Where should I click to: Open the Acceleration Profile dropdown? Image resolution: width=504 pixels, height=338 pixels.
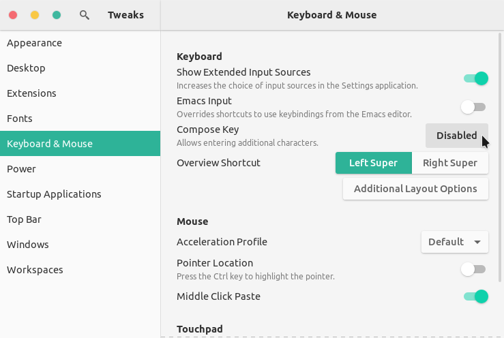[x=454, y=242]
